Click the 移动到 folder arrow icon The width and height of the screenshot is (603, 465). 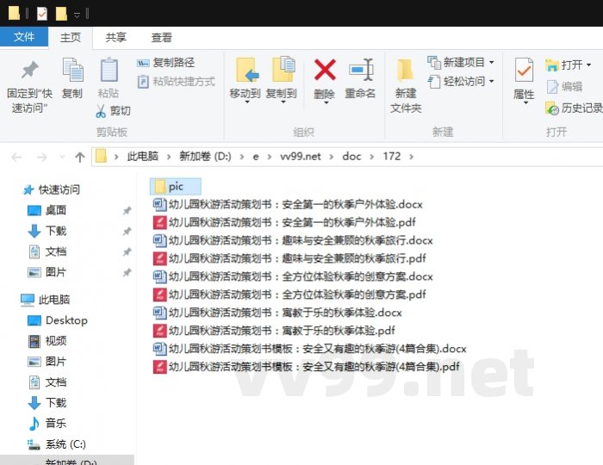coord(246,70)
